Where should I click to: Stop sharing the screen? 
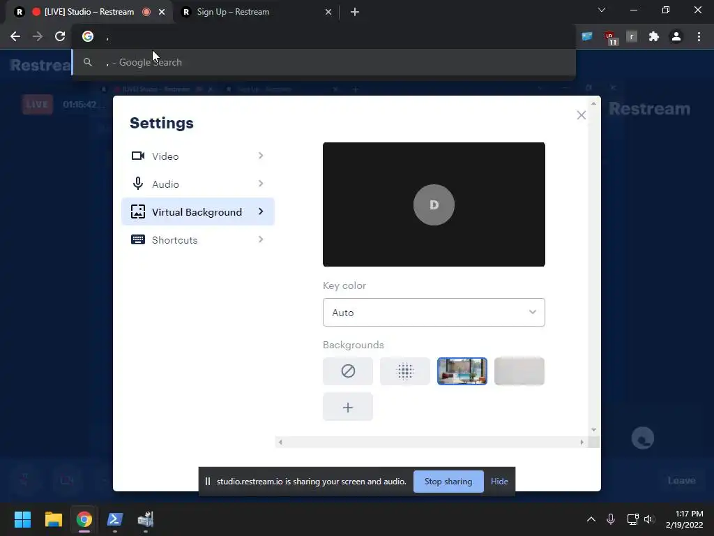click(448, 482)
